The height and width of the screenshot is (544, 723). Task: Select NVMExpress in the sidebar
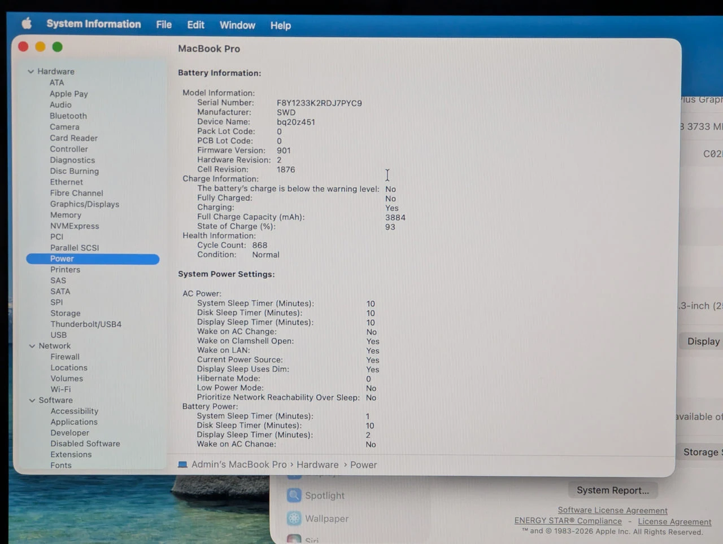75,226
